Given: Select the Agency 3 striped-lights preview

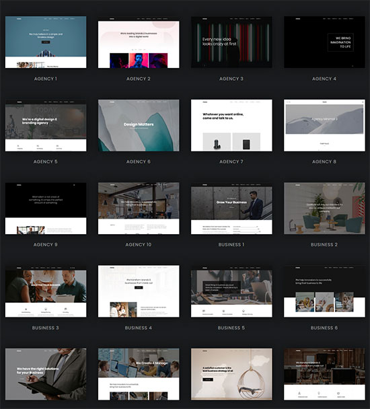Looking at the screenshot, I should pos(231,42).
